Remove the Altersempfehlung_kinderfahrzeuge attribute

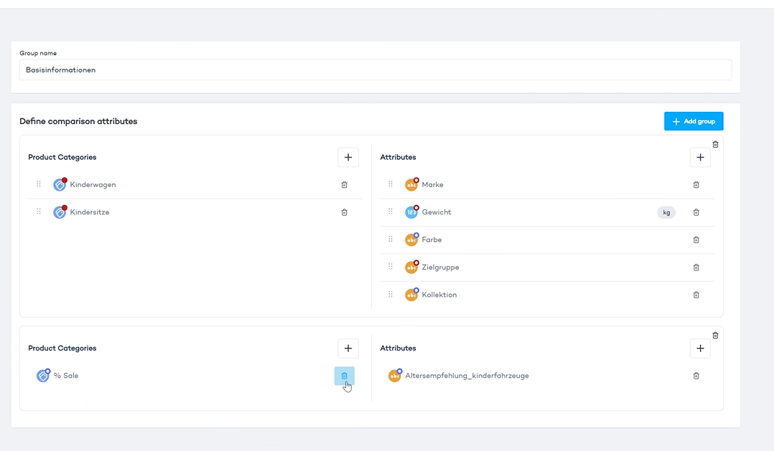[696, 376]
